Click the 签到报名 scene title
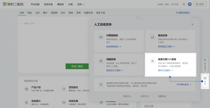Screen dimensions: 210x108 73,87
